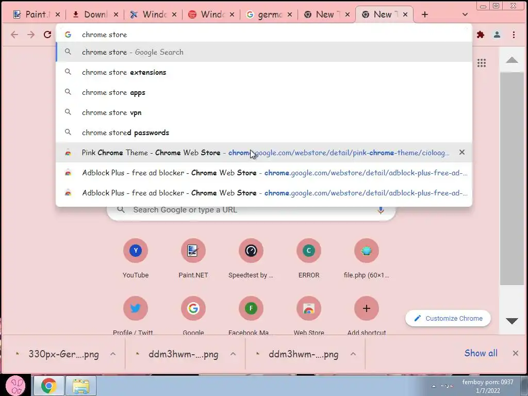Click the taskbar clock showing 1/7/2022
Viewport: 528px width, 396px height.
(x=488, y=386)
